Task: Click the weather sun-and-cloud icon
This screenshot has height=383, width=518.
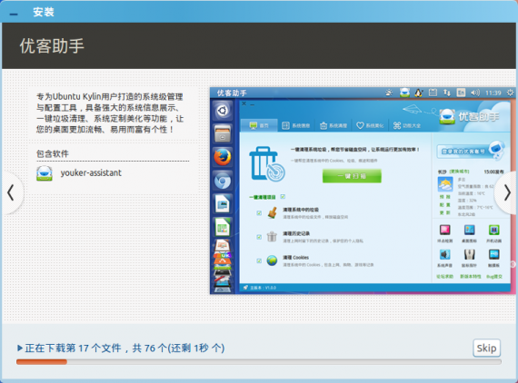Action: [x=445, y=184]
